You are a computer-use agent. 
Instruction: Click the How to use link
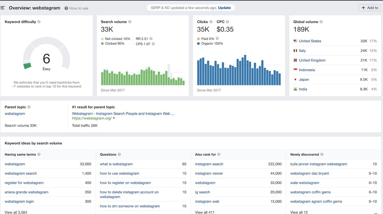[79, 8]
